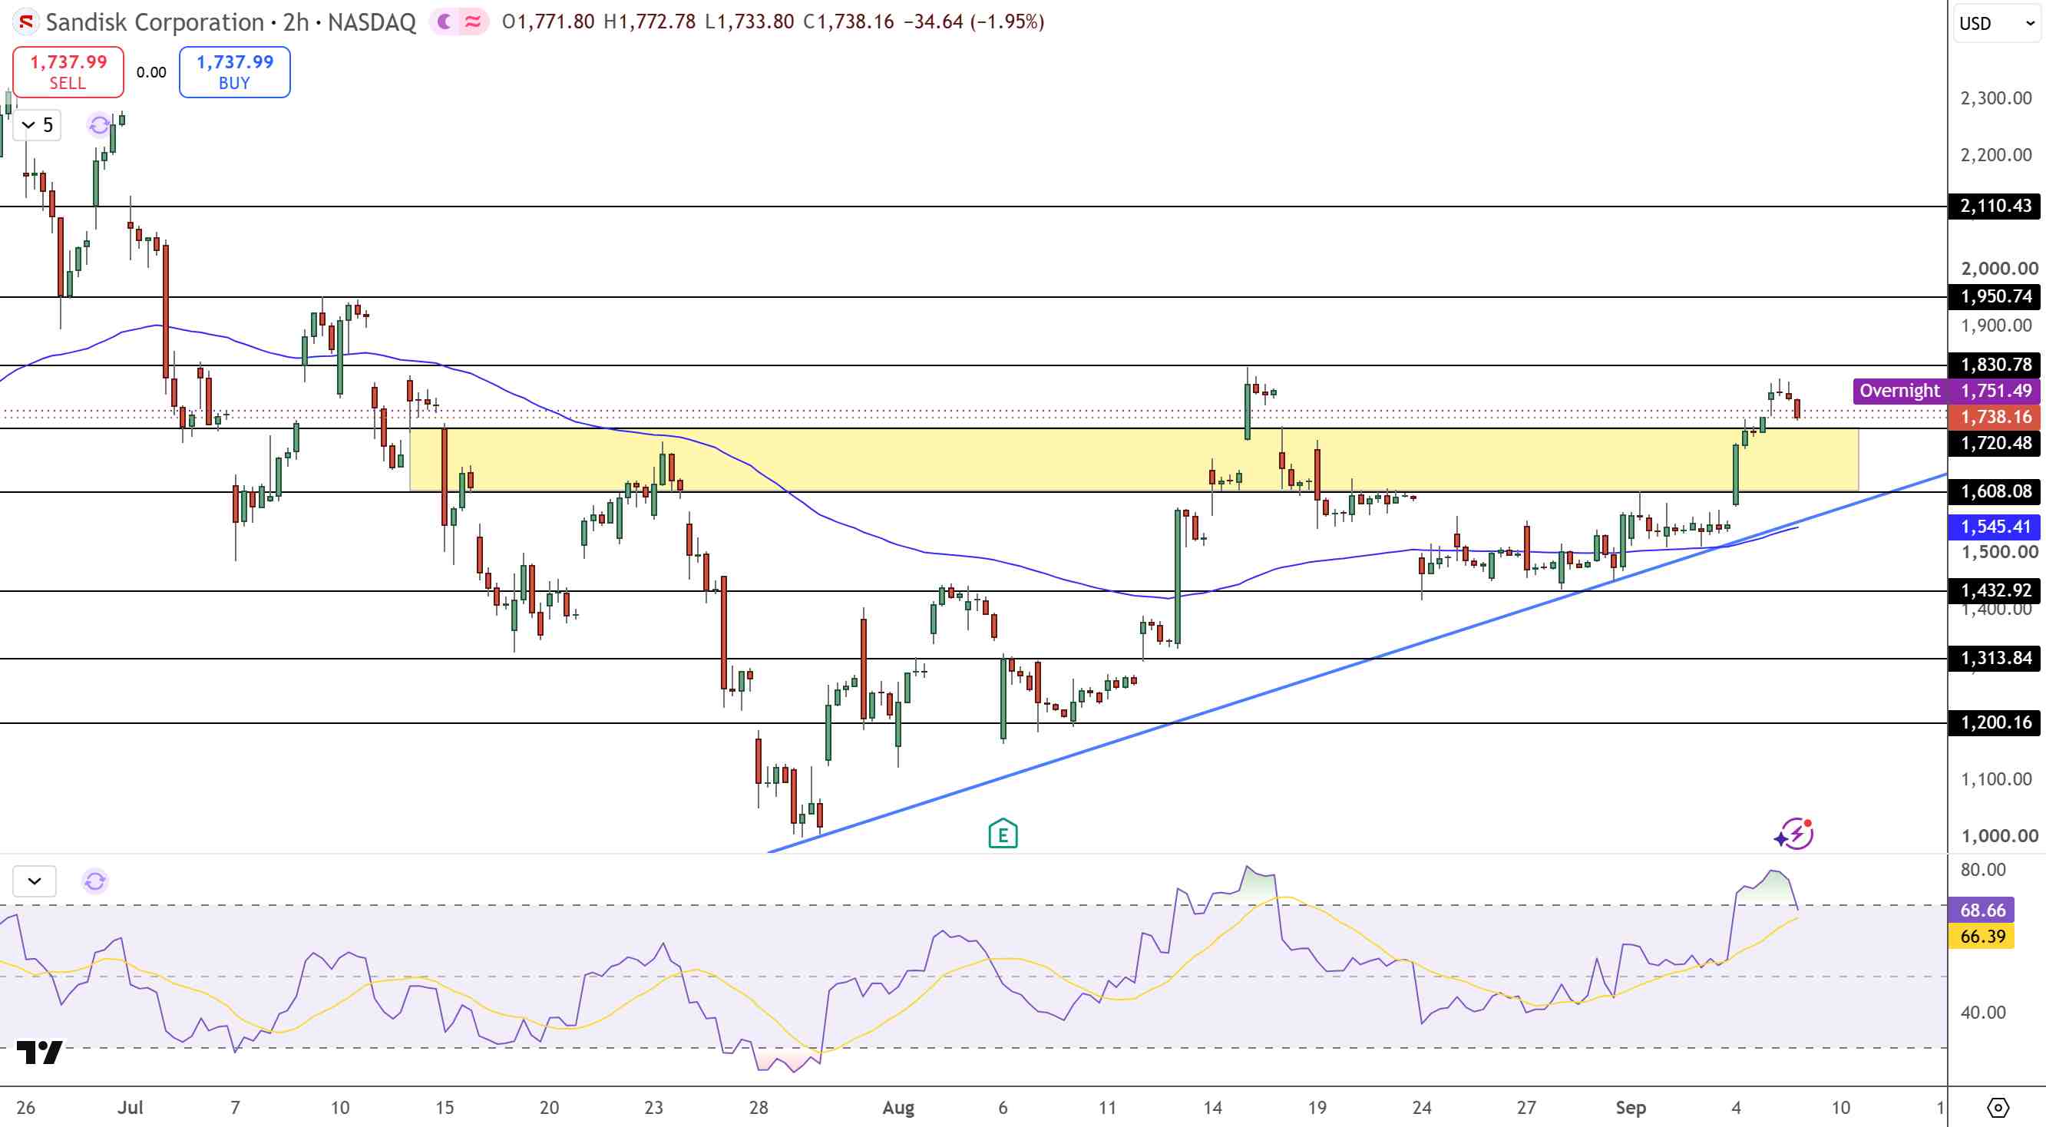Select the 1,830.78 horizontal line label
Screen dimensions: 2046x1127
(1995, 365)
